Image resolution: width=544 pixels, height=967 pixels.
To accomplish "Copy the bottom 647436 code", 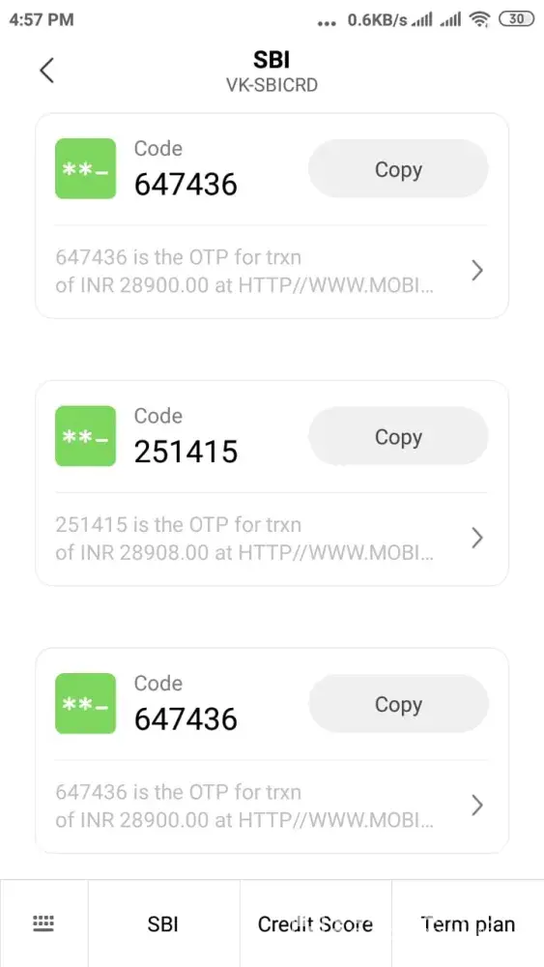I will (x=398, y=704).
